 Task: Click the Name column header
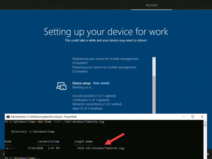pyautogui.click(x=89, y=142)
